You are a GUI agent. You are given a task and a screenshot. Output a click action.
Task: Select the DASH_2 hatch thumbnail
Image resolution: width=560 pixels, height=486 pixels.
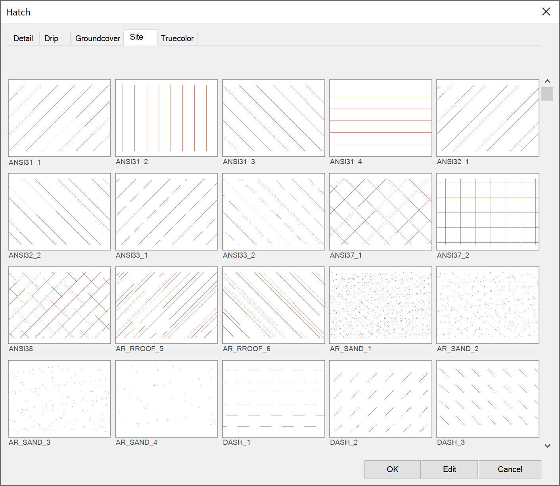coord(381,399)
